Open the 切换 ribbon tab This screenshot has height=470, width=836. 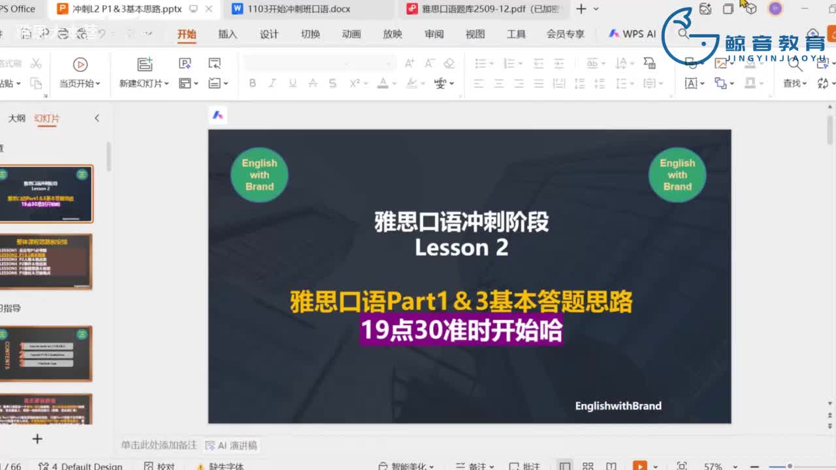pos(310,34)
